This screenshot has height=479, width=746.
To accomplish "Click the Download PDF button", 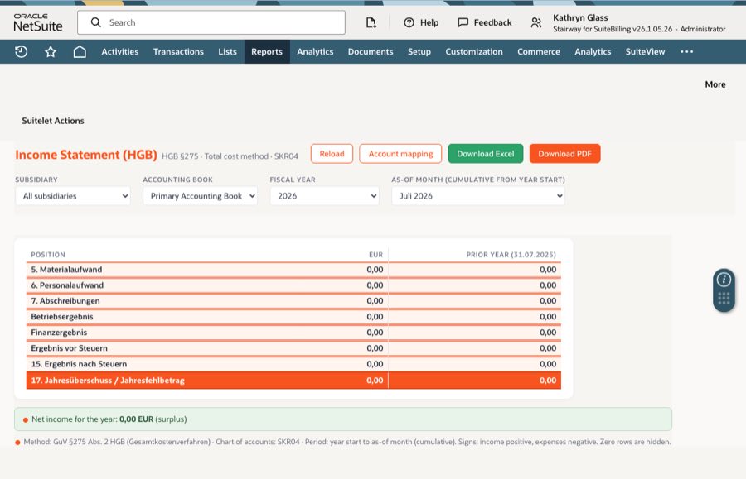I will (x=564, y=154).
